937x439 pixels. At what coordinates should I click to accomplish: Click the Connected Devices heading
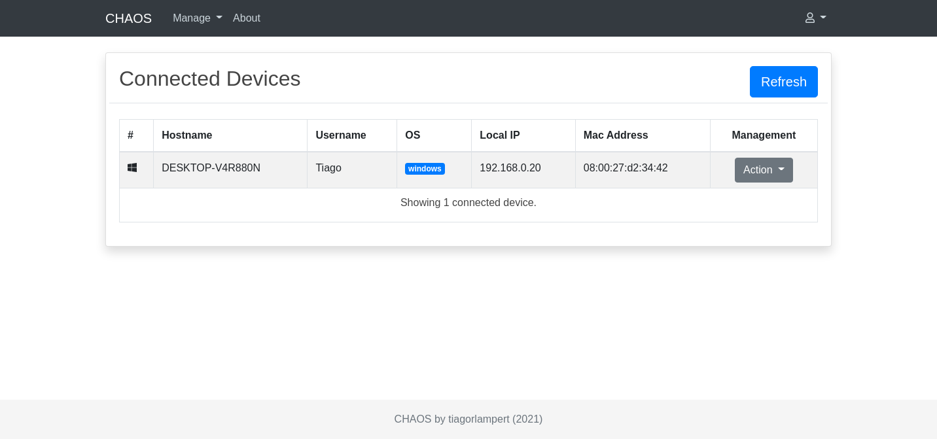(x=209, y=79)
